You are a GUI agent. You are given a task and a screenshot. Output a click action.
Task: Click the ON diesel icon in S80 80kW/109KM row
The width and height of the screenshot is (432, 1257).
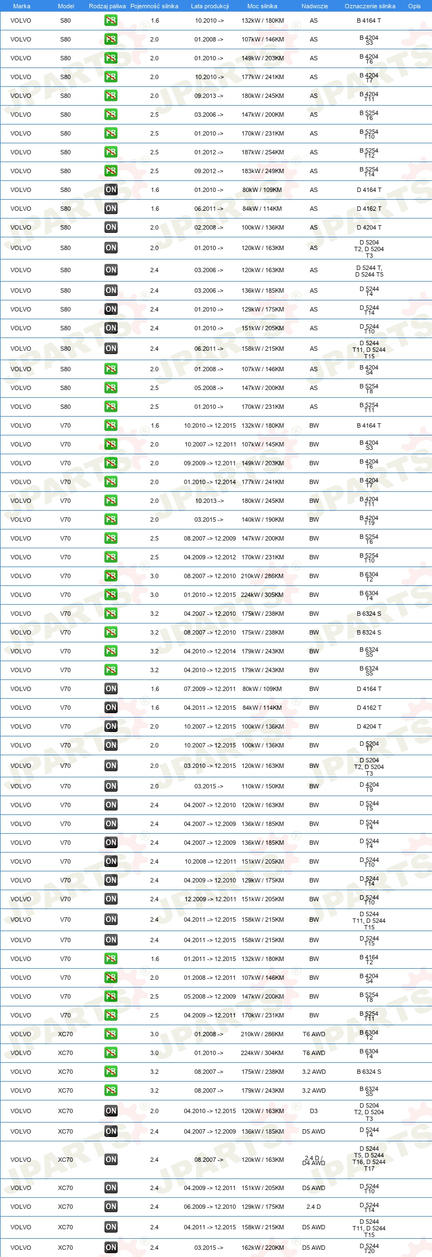point(111,190)
